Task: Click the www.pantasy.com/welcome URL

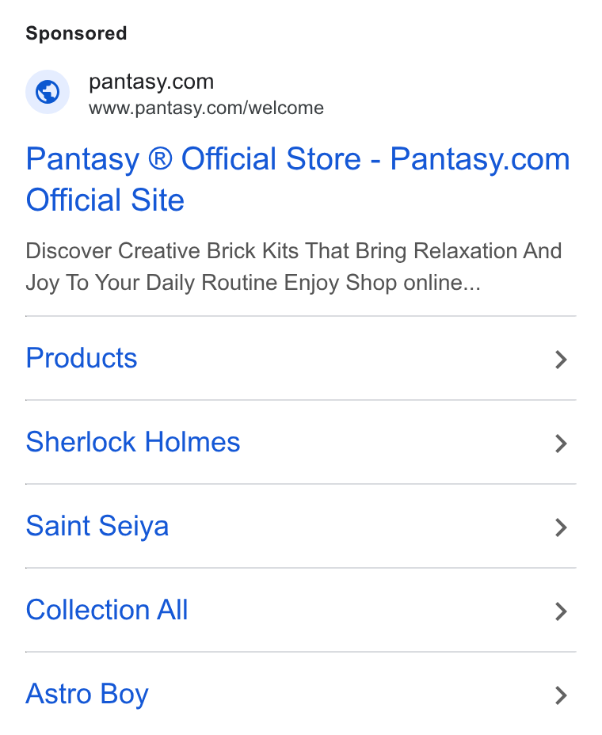Action: click(x=206, y=109)
